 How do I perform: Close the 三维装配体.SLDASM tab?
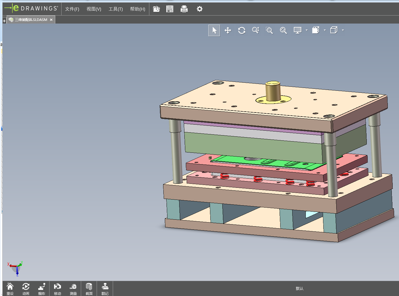[51, 20]
